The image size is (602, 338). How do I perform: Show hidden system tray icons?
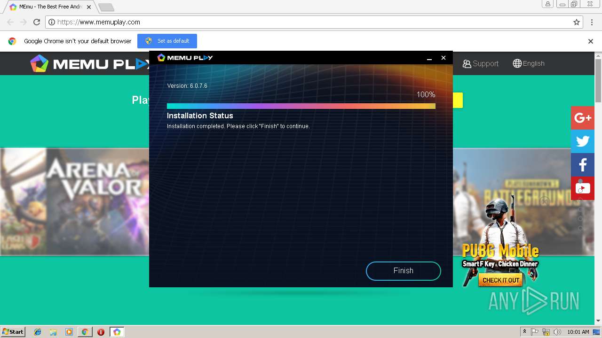coord(524,331)
